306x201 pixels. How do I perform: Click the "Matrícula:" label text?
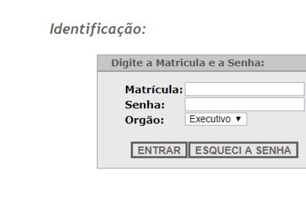pos(154,89)
